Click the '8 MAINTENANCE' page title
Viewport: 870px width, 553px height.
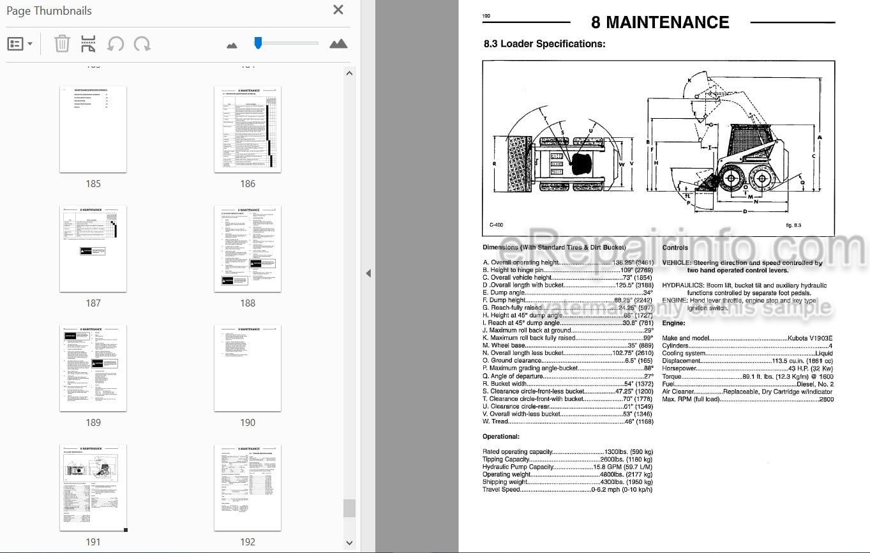click(x=660, y=22)
